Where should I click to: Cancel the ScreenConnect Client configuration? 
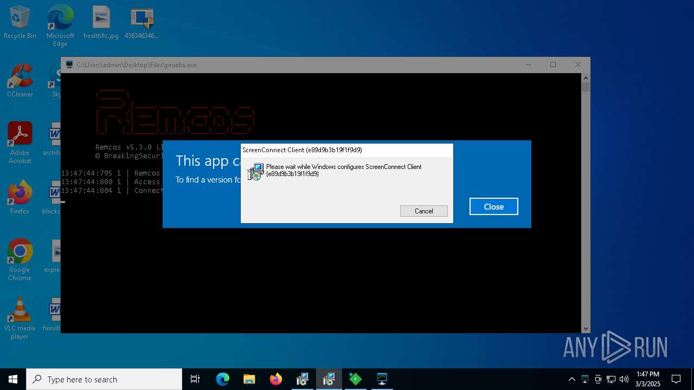click(x=424, y=211)
